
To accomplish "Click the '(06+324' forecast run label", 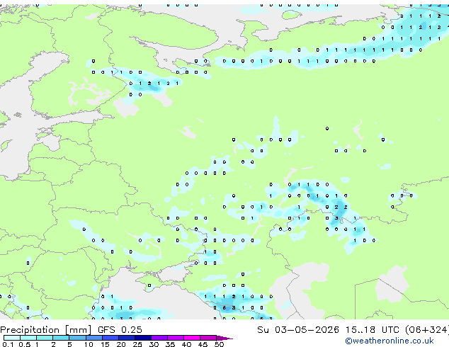I will click(427, 330).
